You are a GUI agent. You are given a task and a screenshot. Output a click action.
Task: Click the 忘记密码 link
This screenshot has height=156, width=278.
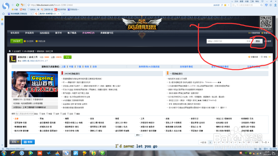29,41
